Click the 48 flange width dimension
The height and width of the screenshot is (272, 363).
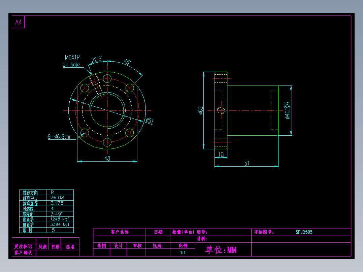(x=107, y=158)
